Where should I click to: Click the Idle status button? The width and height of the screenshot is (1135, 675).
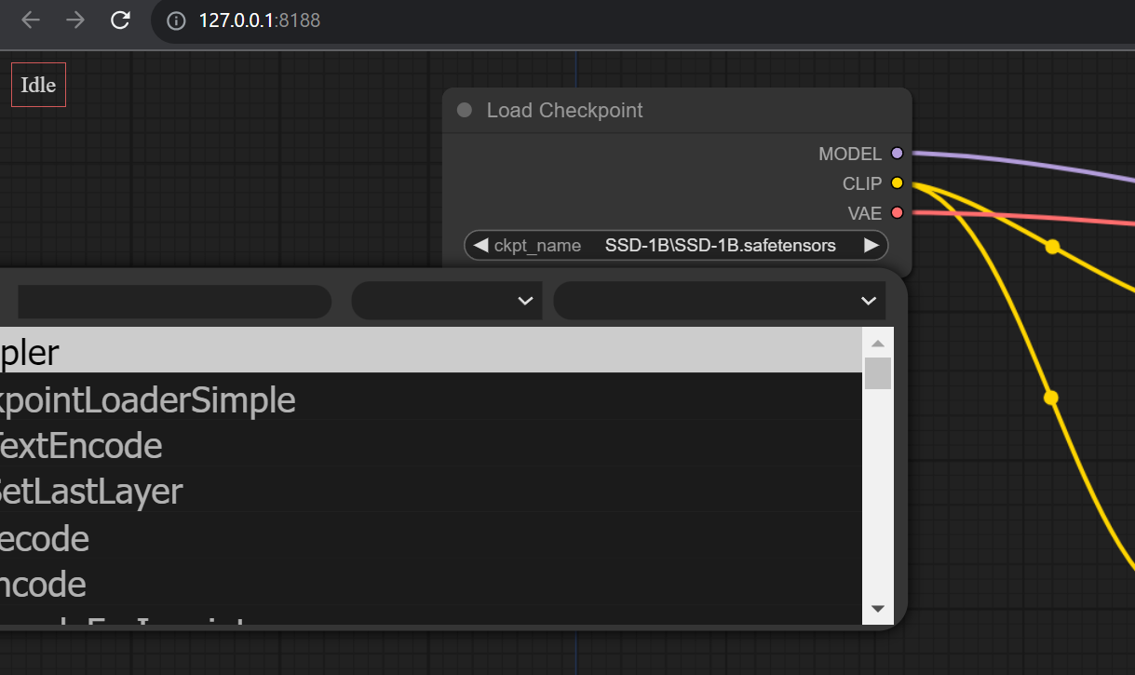point(37,84)
